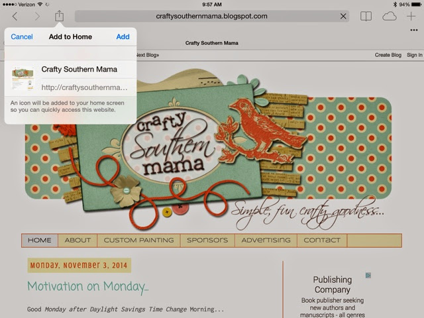
Task: Clear the address bar with the X
Action: coord(343,16)
